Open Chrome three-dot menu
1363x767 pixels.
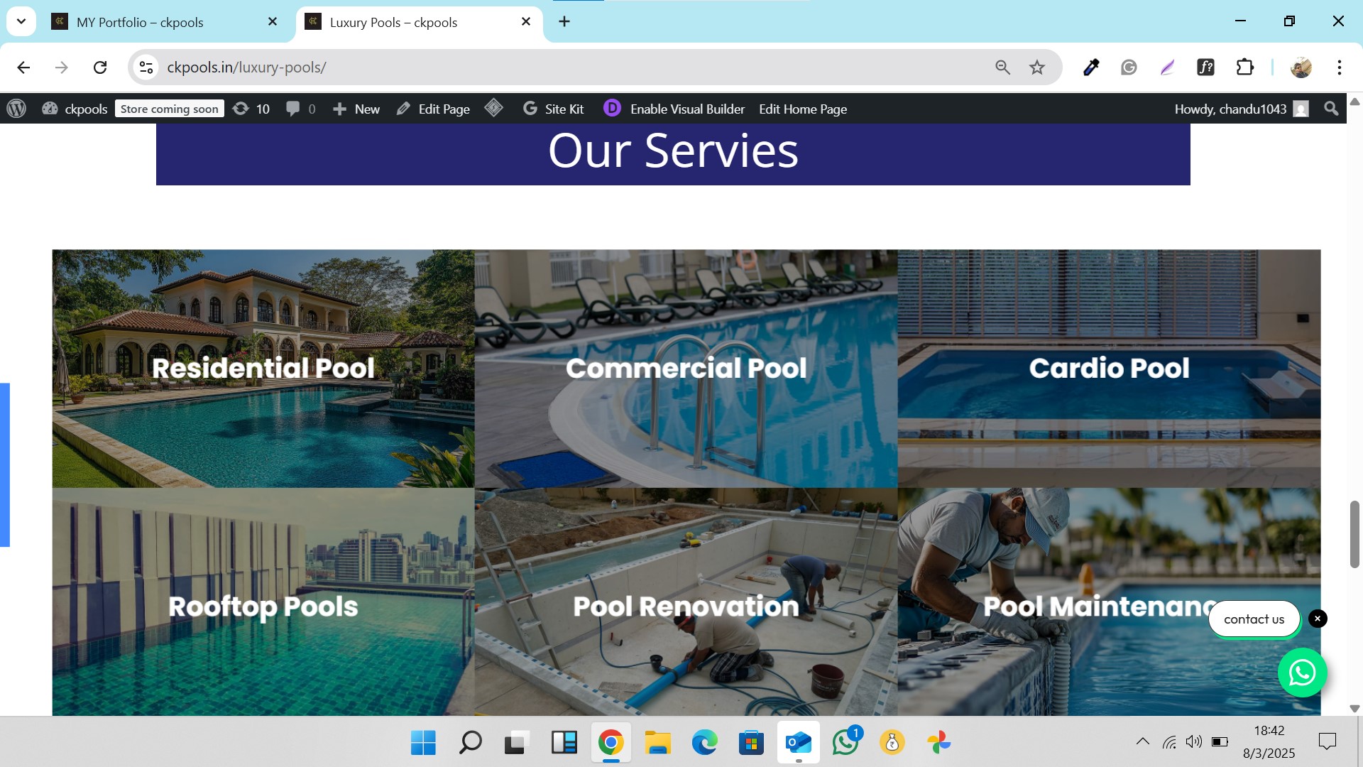[x=1340, y=67]
